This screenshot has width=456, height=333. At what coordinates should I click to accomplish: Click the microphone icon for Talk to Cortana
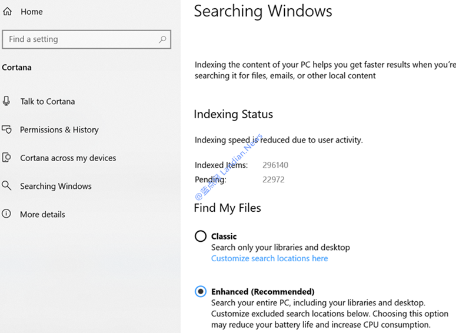(x=6, y=101)
